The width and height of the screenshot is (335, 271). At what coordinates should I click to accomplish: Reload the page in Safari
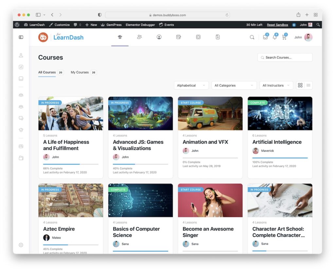pos(227,15)
